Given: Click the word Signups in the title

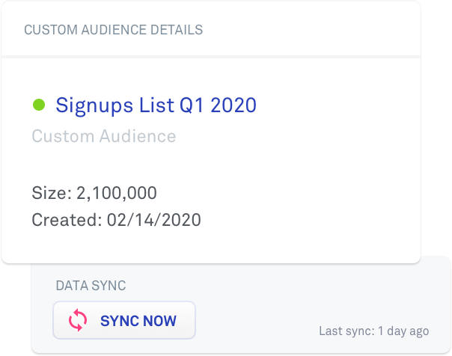Looking at the screenshot, I should (94, 106).
